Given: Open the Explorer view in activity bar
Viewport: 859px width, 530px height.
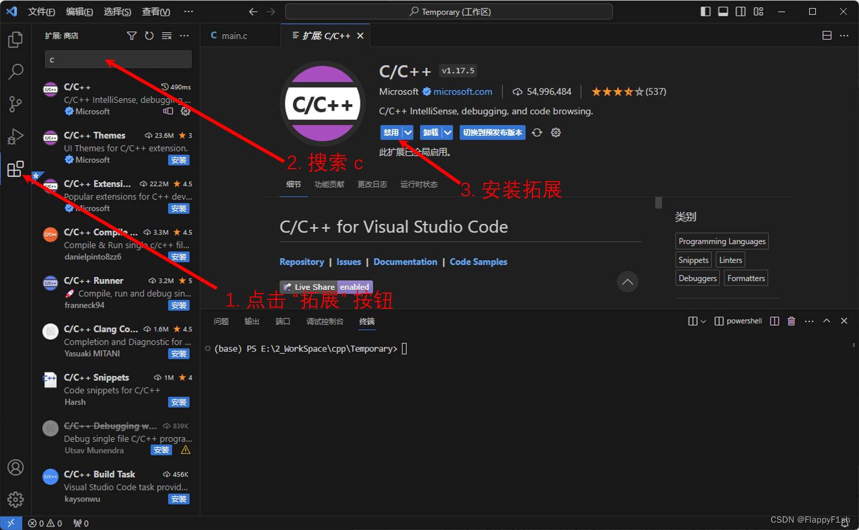Looking at the screenshot, I should point(15,40).
